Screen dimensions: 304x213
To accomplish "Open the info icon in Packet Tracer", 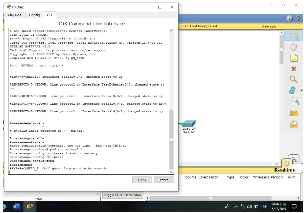I will coord(289,18).
